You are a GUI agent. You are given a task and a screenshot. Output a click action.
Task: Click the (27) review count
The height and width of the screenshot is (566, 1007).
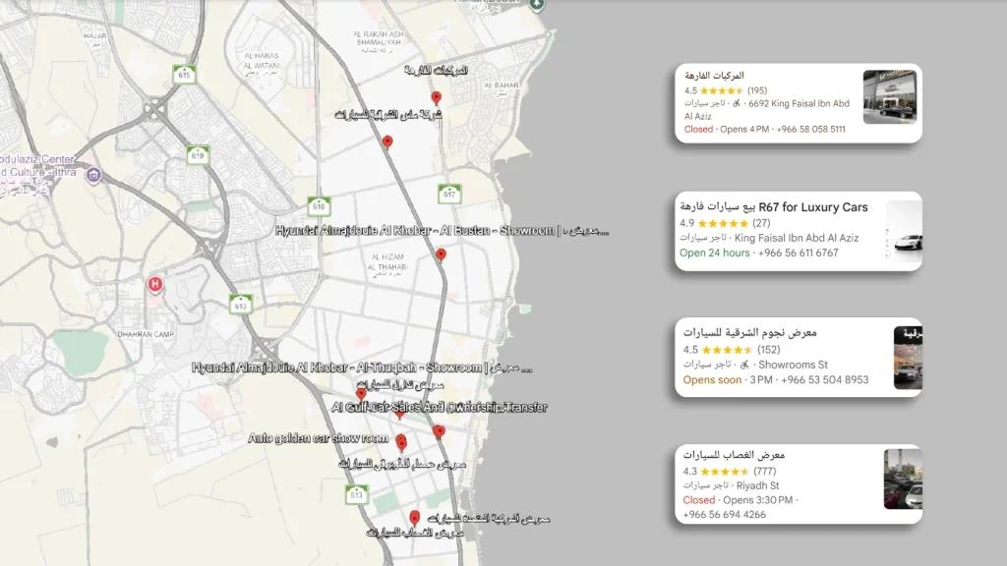point(761,223)
